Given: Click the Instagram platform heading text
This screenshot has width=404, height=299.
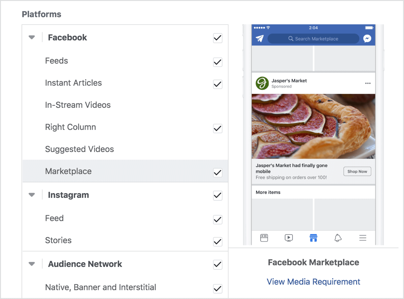Looking at the screenshot, I should (68, 195).
